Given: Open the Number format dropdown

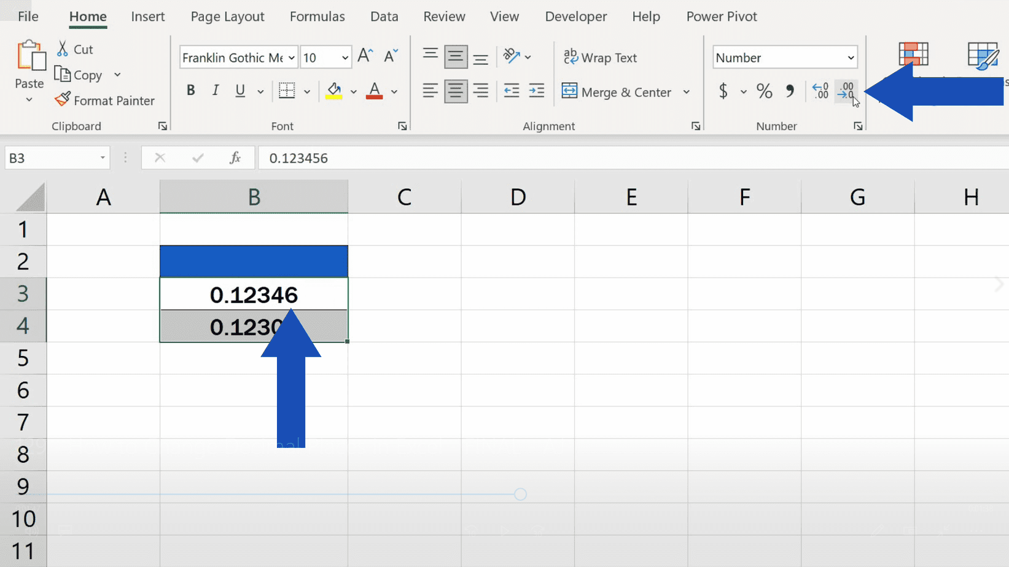Looking at the screenshot, I should (x=849, y=57).
